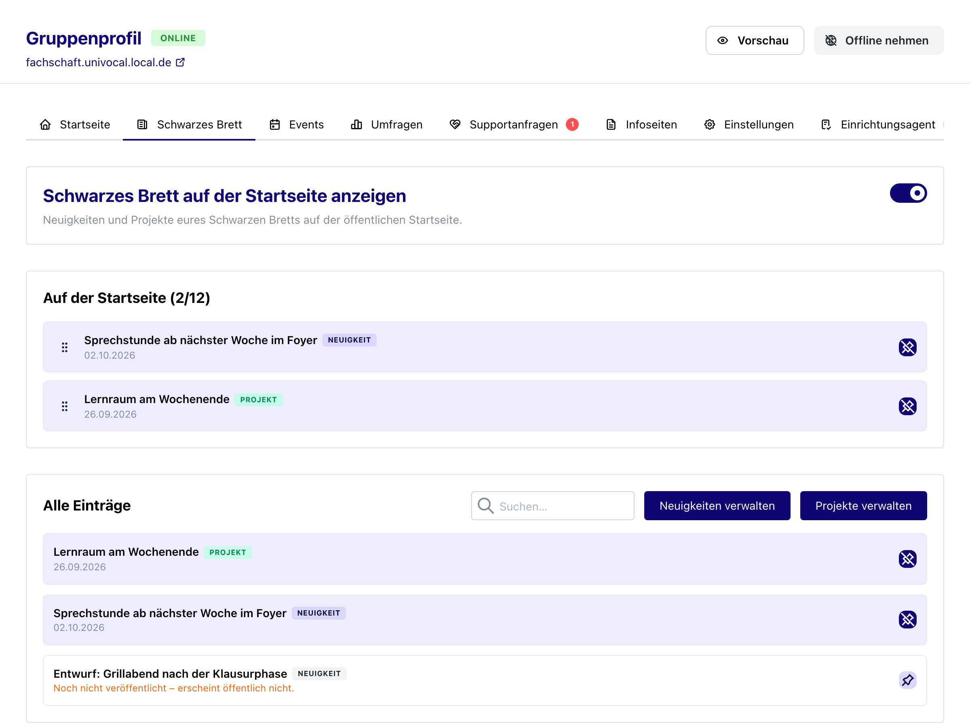Screen dimensions: 970x727
Task: Pin the Entwurf: Grillabend entry
Action: tap(907, 680)
